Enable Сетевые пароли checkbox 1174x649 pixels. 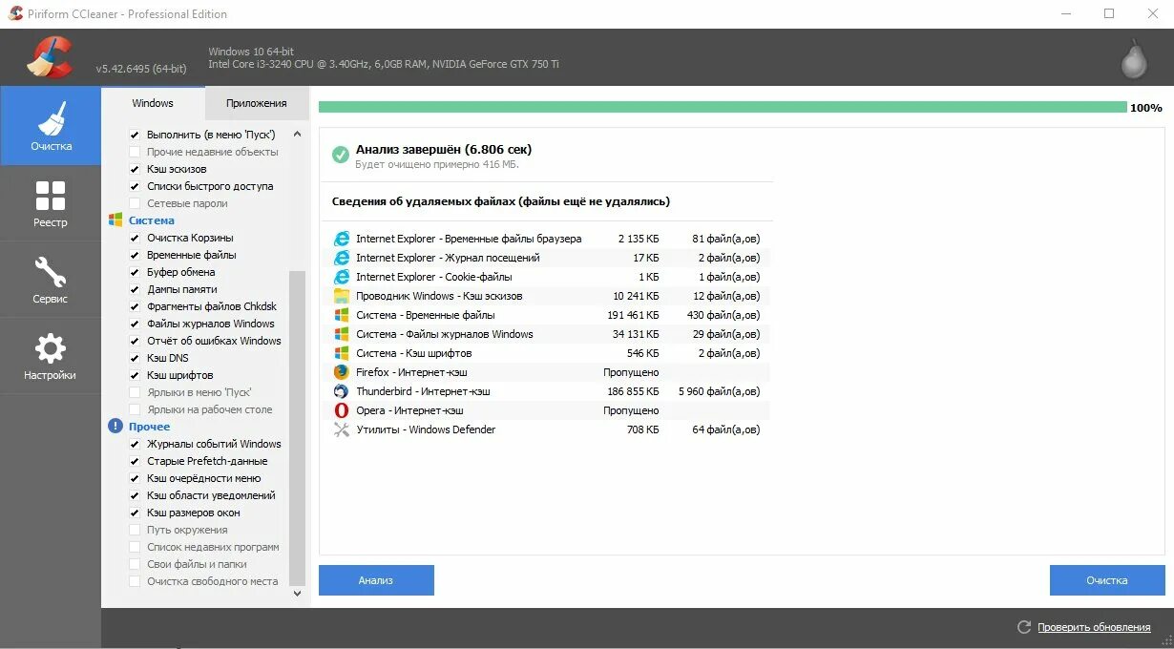pos(135,203)
